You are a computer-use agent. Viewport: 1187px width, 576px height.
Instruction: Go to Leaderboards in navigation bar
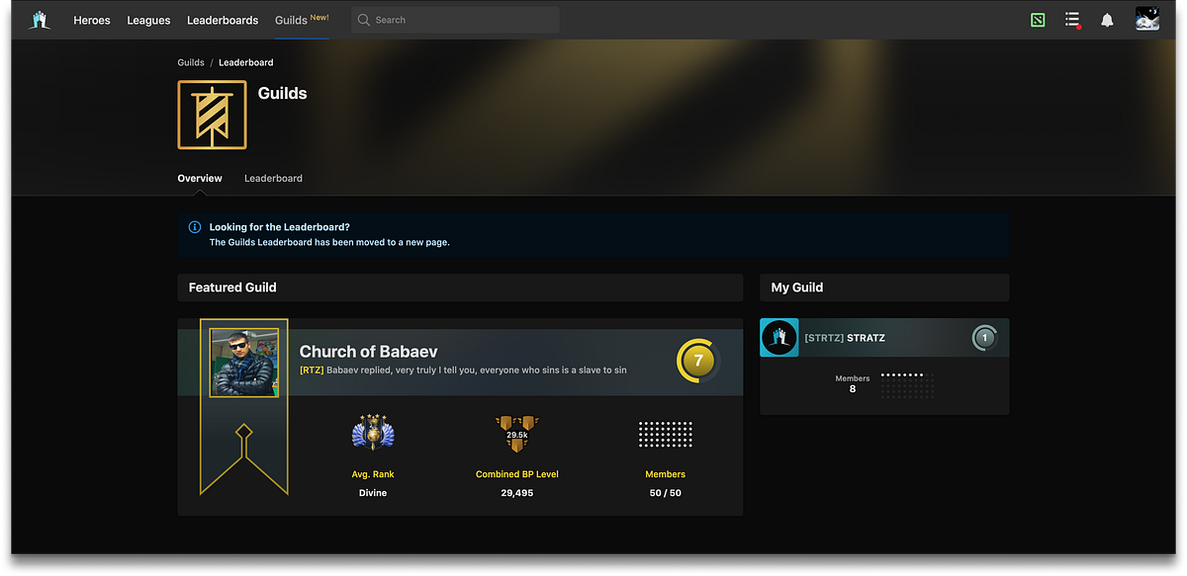223,20
